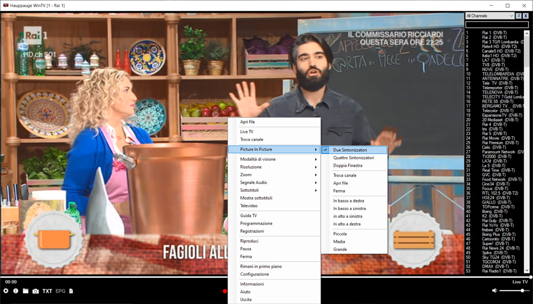Select Live TV in the context menu
Viewport: 533px width, 304px height.
[274, 132]
